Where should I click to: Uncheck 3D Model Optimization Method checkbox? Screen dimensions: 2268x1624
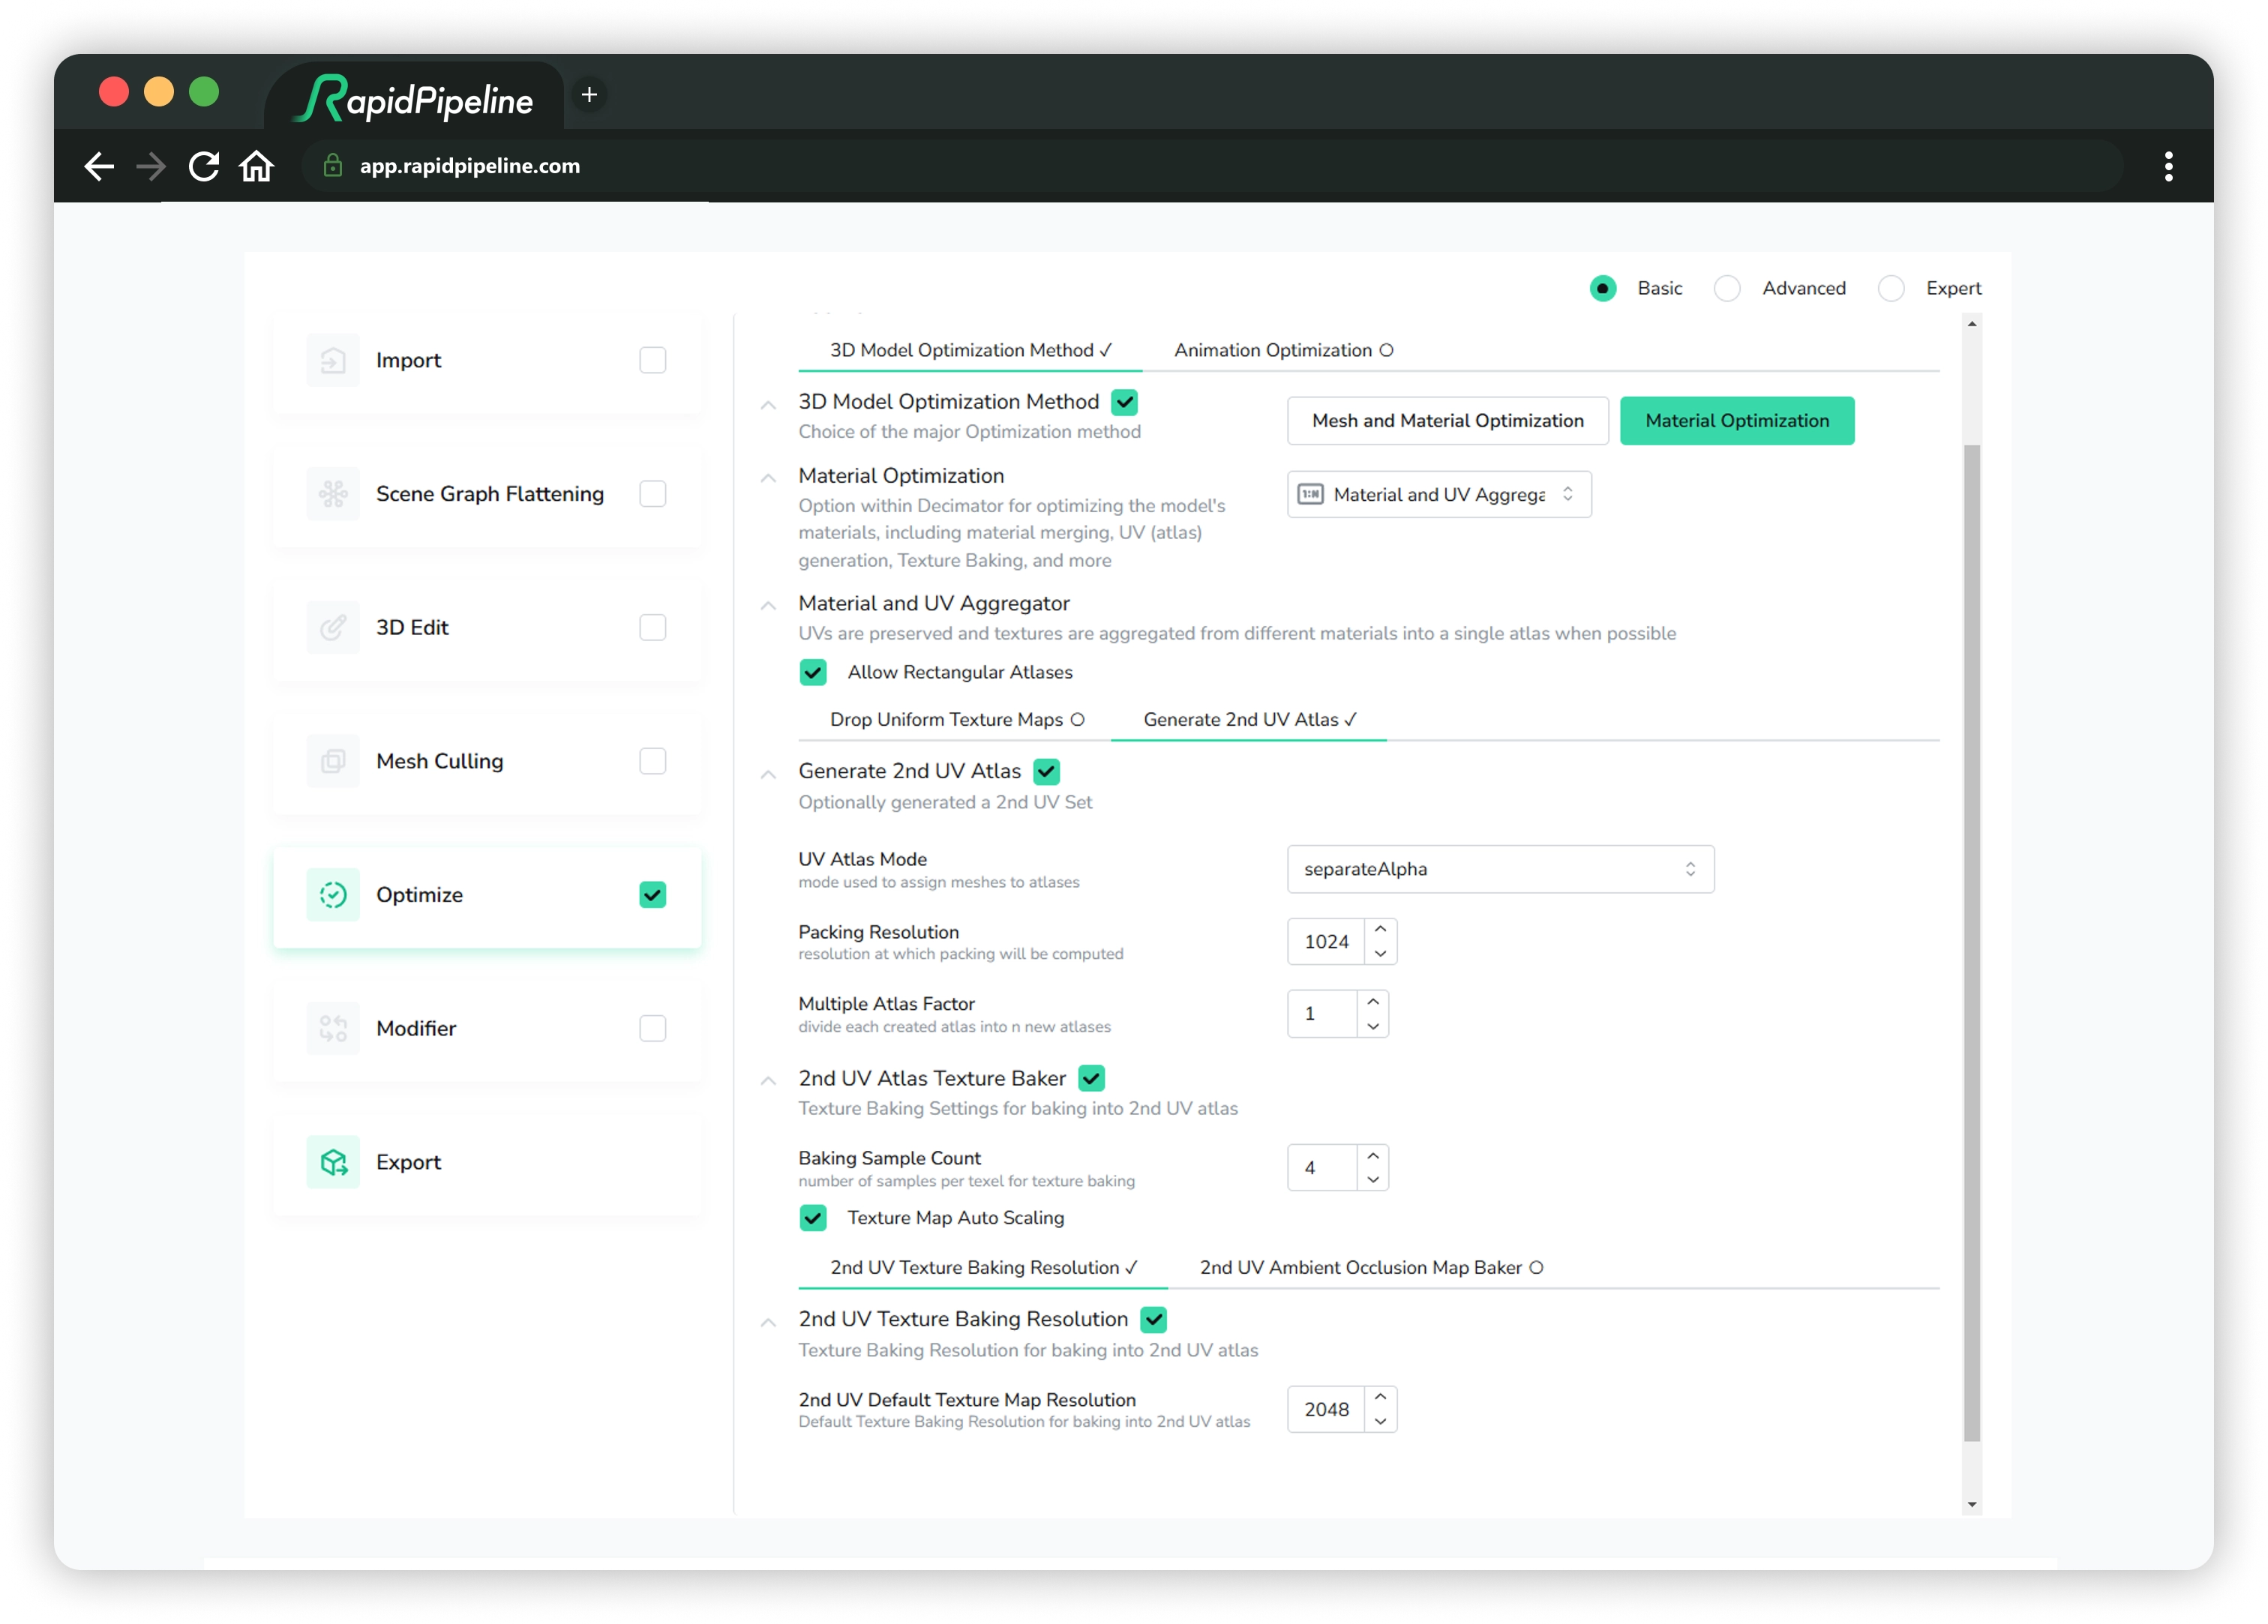tap(1125, 402)
